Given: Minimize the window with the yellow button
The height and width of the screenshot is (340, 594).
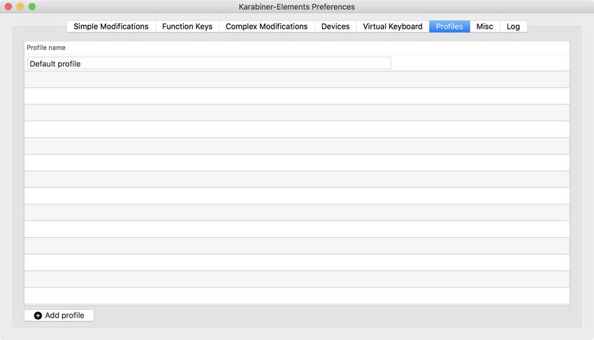Looking at the screenshot, I should [x=20, y=7].
